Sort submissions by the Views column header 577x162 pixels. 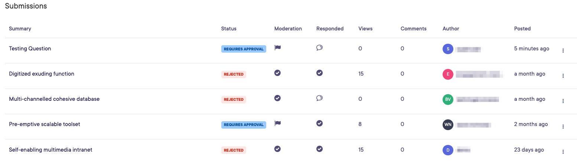365,29
